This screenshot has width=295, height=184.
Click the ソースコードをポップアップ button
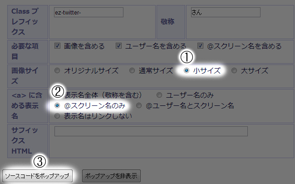pyautogui.click(x=37, y=176)
